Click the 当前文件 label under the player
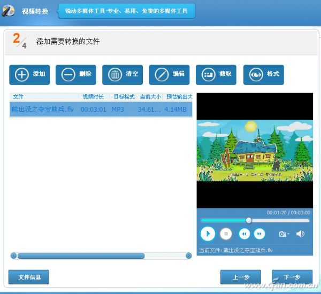 (x=236, y=250)
